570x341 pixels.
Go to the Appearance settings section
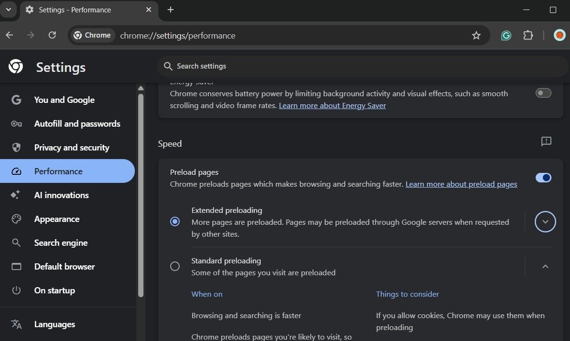click(57, 219)
